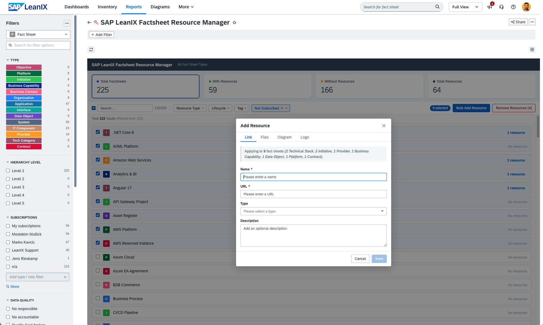The image size is (543, 325).
Task: Open the report options ellipsis beside Share
Action: (x=532, y=22)
